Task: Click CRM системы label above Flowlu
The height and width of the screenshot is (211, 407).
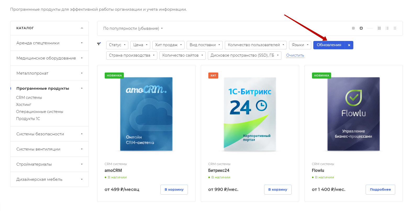Action: coord(323,164)
